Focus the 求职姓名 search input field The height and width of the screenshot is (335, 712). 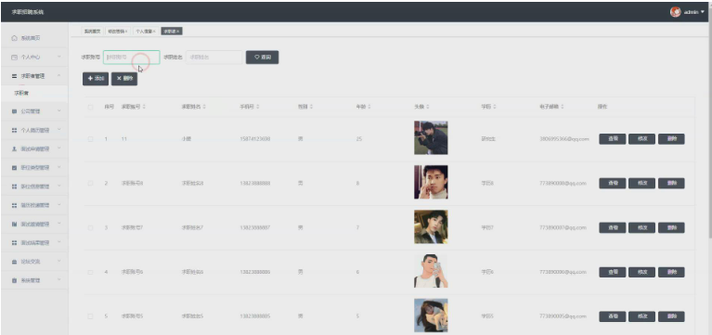pyautogui.click(x=214, y=58)
